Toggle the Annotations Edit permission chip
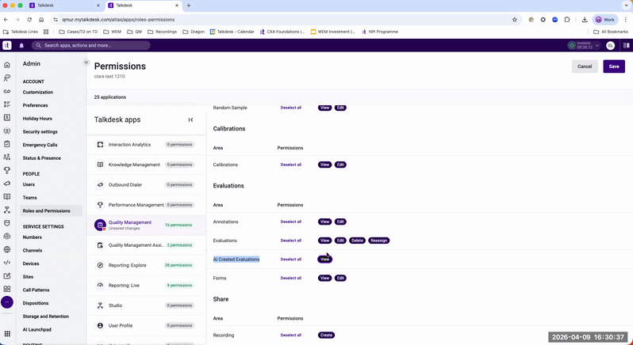 (340, 222)
